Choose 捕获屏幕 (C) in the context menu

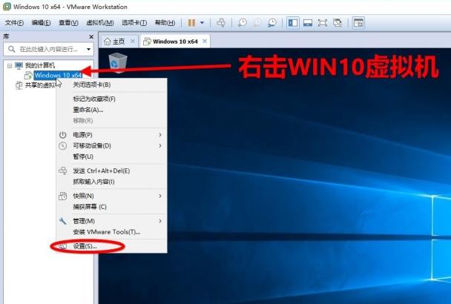(x=111, y=207)
